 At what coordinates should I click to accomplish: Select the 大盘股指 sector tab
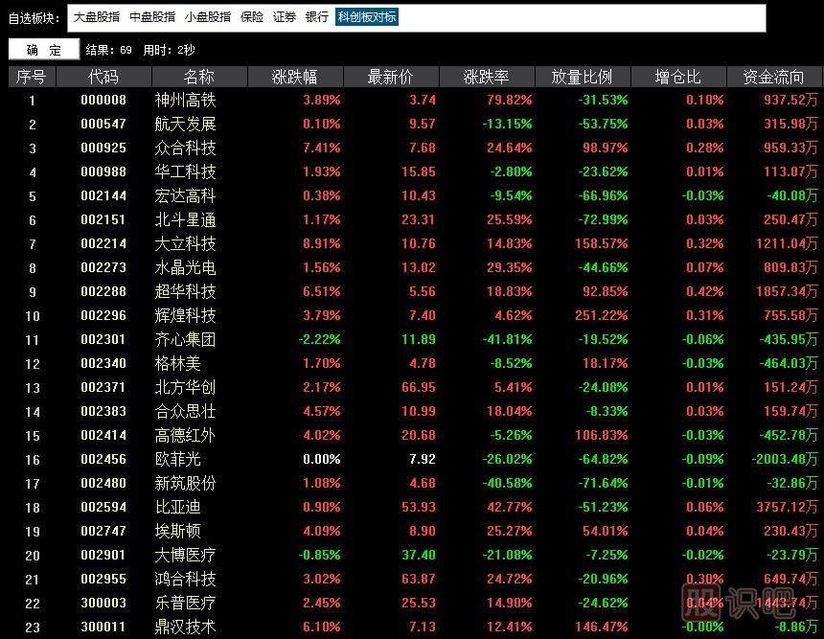coord(97,17)
